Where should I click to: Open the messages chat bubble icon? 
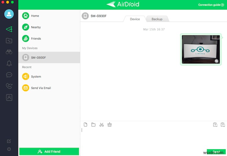(x=9, y=75)
